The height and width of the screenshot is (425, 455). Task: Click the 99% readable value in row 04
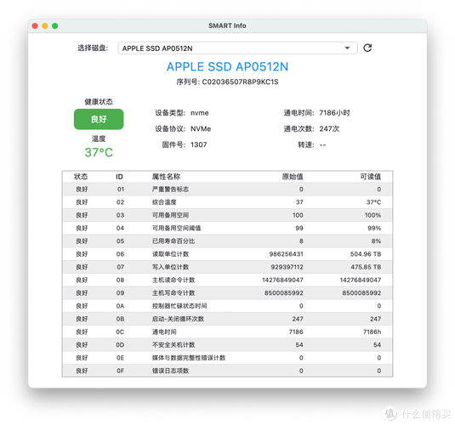pos(374,228)
